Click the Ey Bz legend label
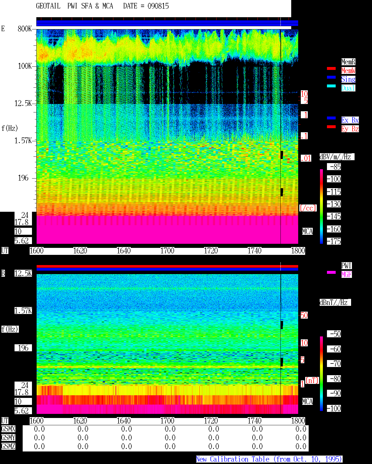 (x=350, y=129)
